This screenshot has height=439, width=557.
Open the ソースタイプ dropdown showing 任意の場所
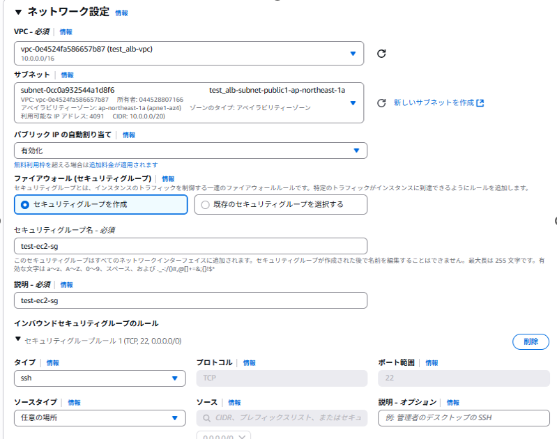pyautogui.click(x=100, y=418)
